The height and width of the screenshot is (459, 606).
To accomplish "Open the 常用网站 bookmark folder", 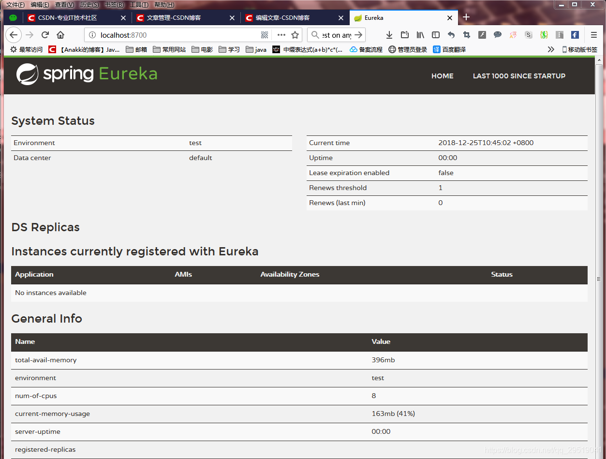I will pyautogui.click(x=169, y=49).
